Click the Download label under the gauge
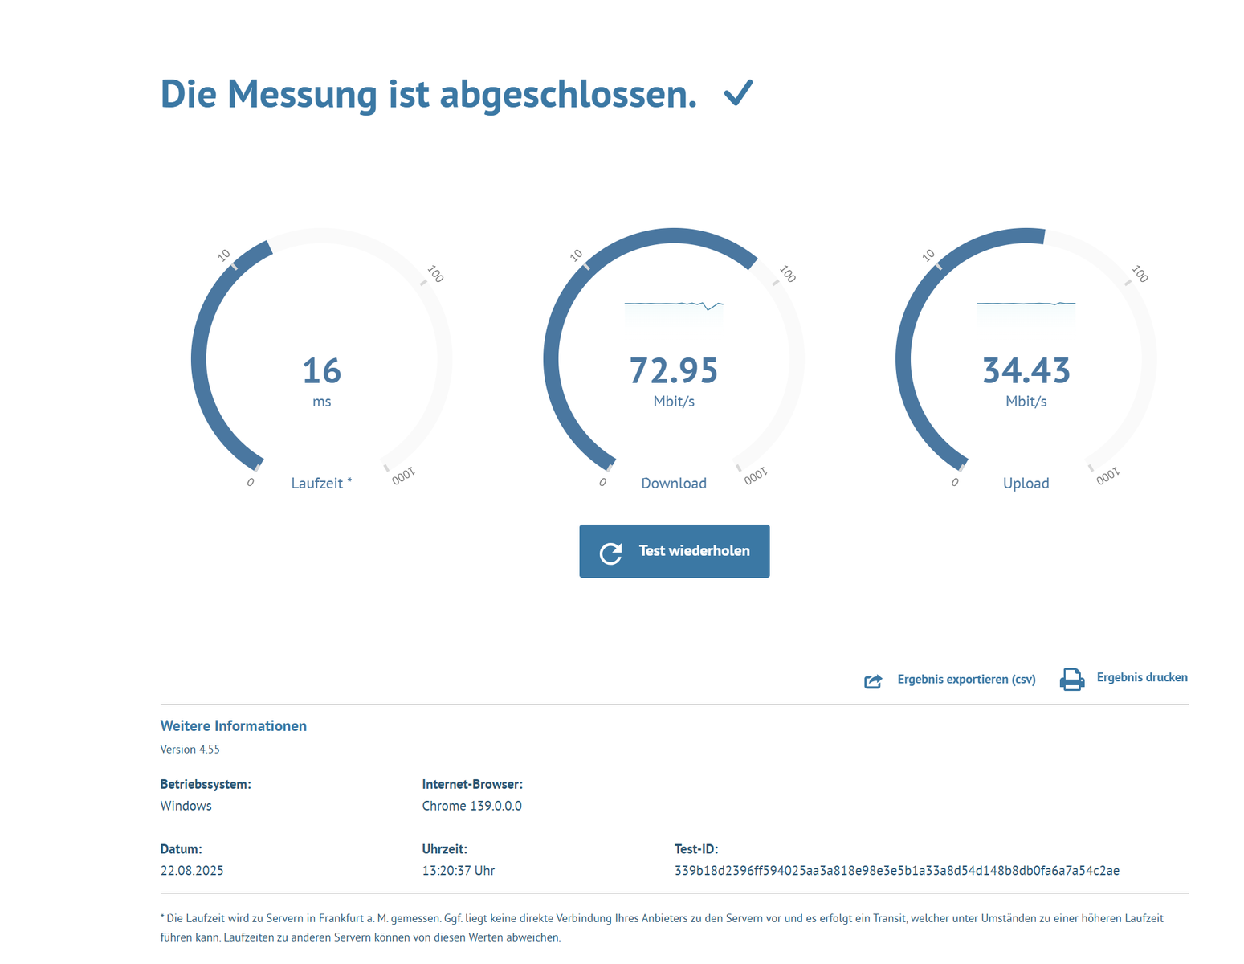Screen dimensions: 1244x964 [673, 483]
